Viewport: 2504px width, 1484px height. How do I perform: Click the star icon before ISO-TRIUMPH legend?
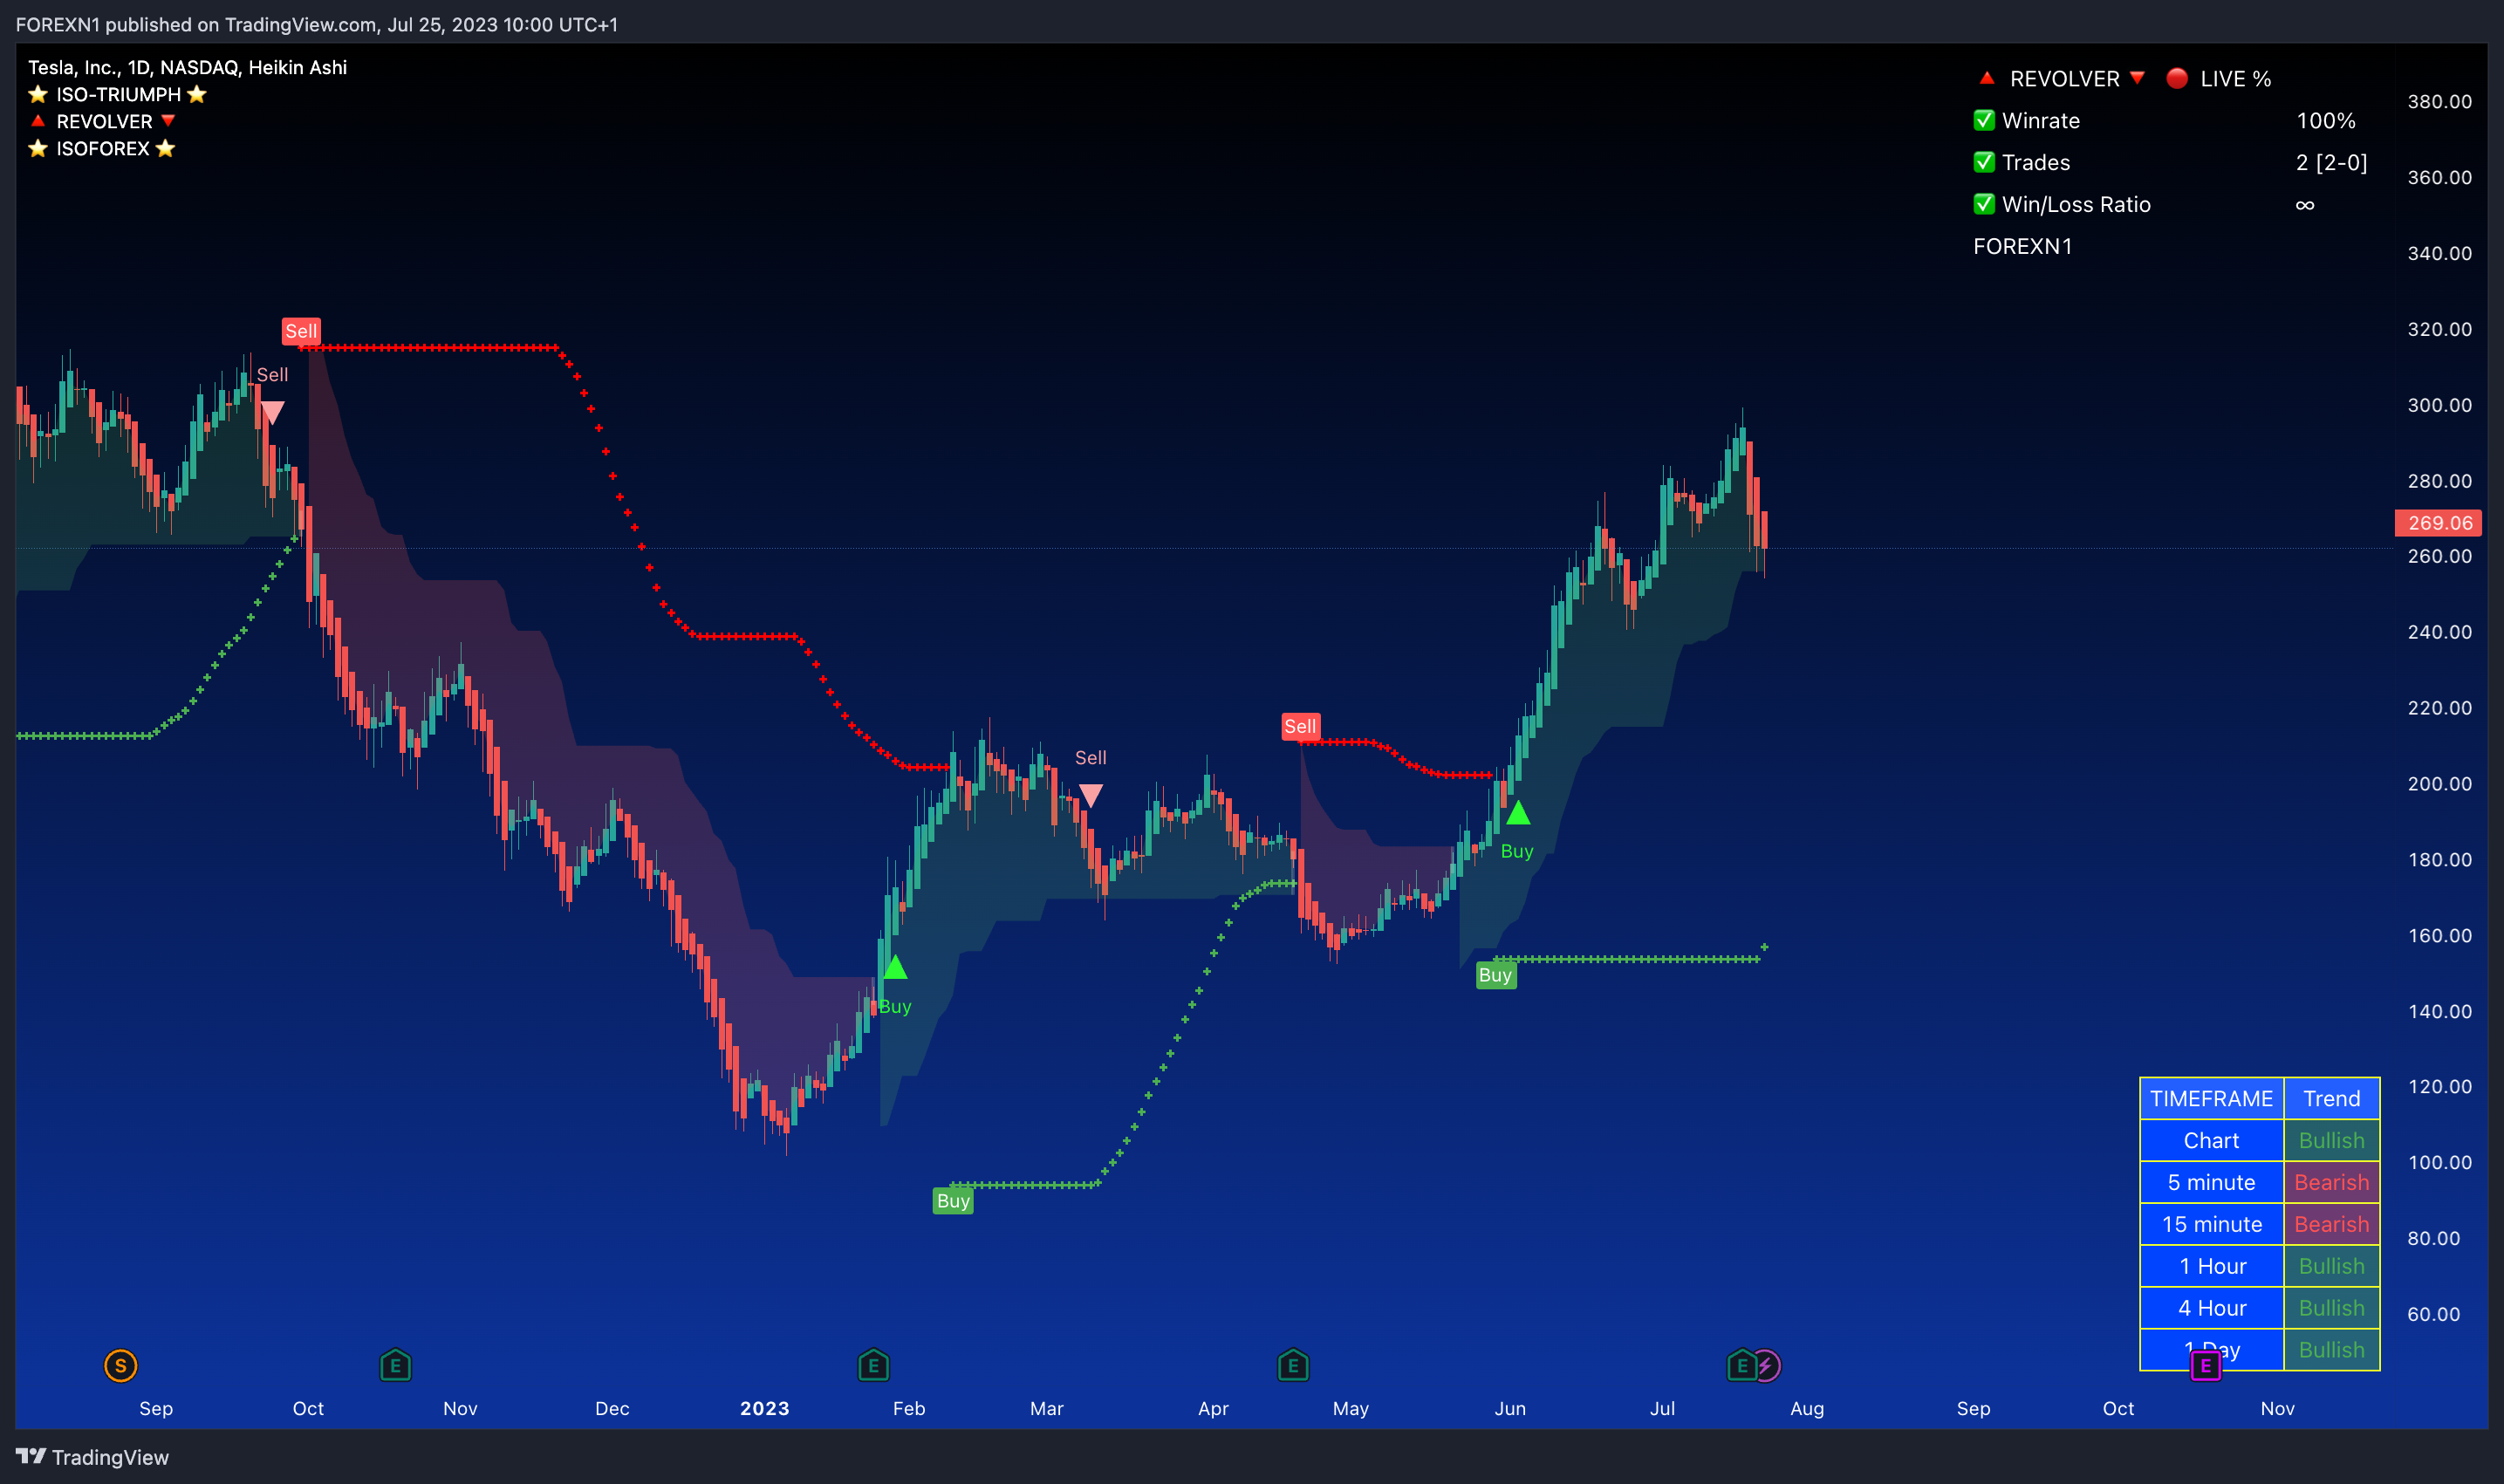tap(38, 94)
